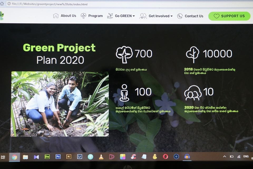Open the About Us page
Viewport: 253px width, 169px height.
[65, 16]
